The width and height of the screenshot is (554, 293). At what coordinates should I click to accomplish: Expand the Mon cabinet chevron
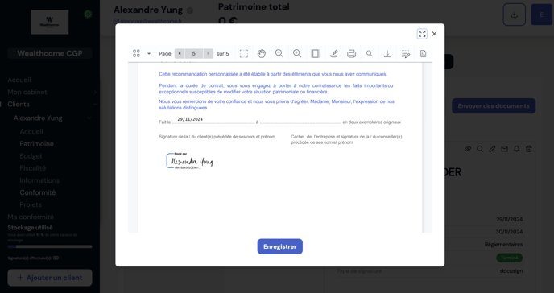click(95, 92)
